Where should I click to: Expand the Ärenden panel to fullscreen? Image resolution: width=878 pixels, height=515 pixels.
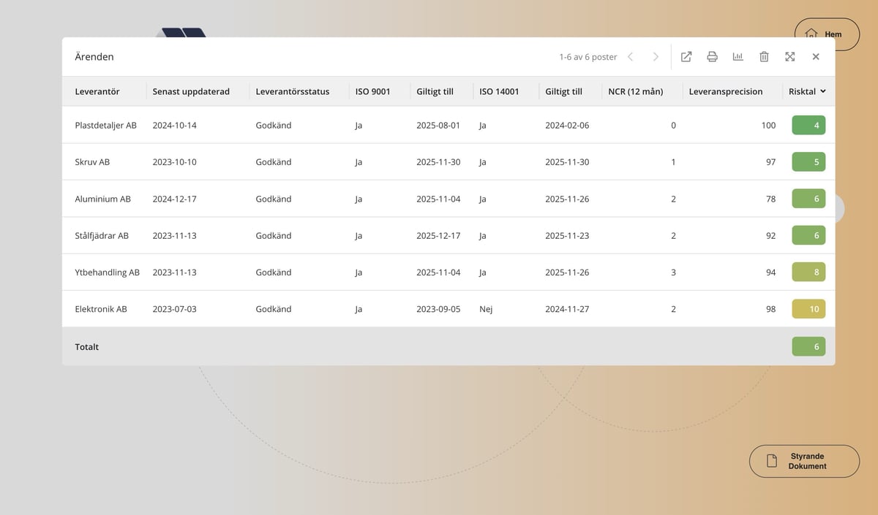coord(790,57)
